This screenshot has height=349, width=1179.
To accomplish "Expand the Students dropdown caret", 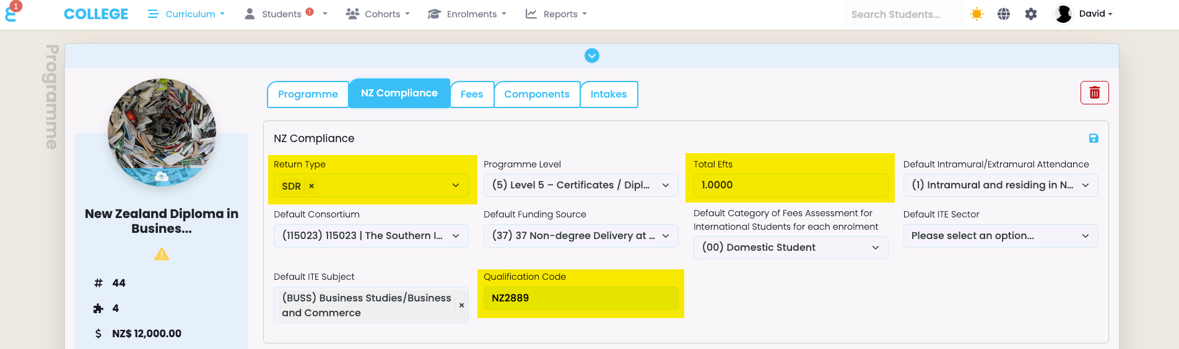I will [324, 14].
